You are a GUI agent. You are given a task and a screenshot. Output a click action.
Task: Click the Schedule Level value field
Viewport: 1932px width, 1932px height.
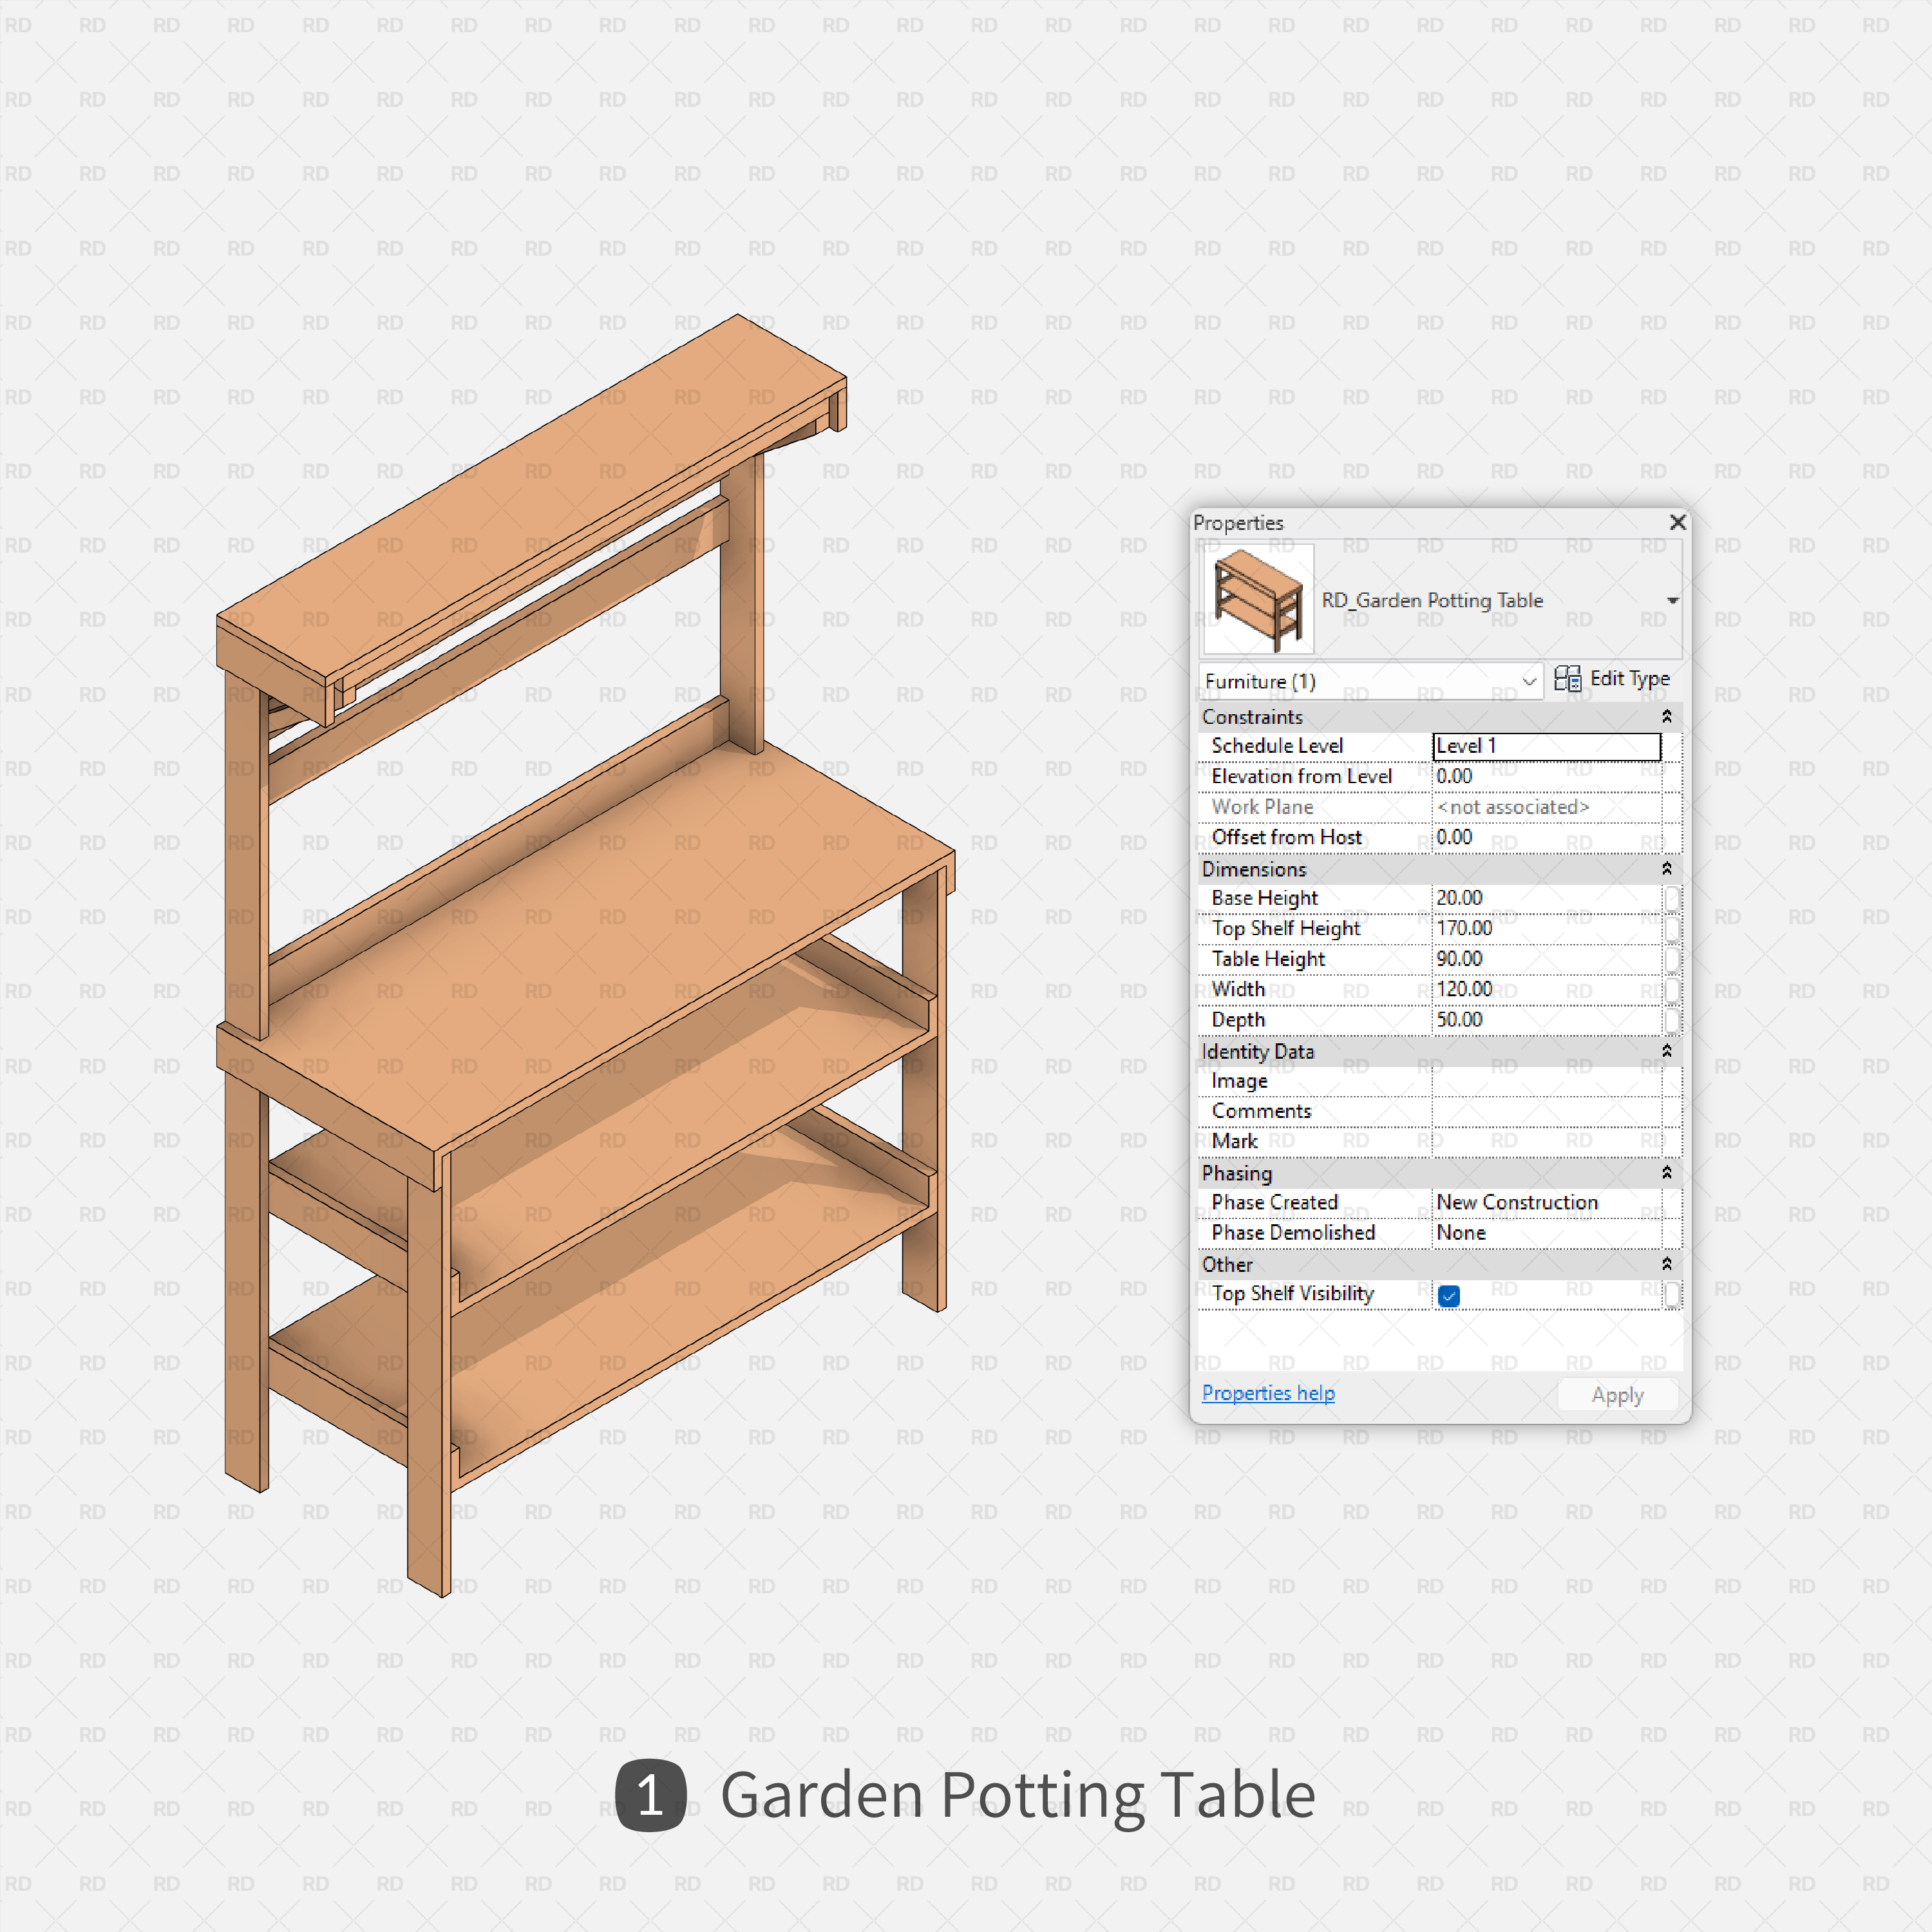click(1545, 746)
